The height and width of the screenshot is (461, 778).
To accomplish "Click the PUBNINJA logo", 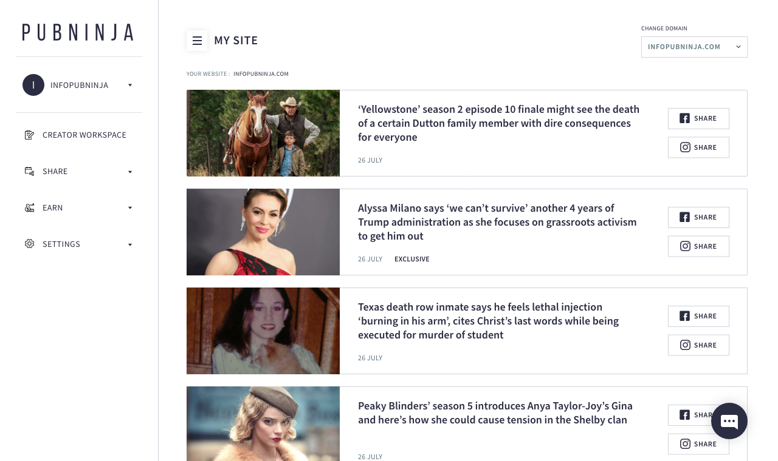I will (x=78, y=32).
